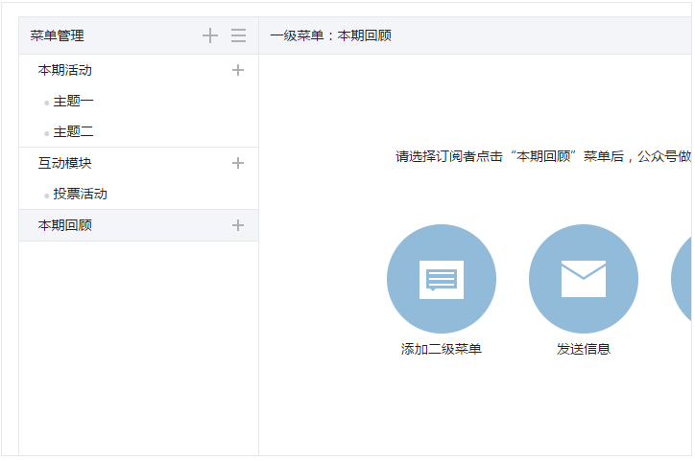The height and width of the screenshot is (461, 695).
Task: Click the 菜单管理 panel title
Action: tap(58, 35)
